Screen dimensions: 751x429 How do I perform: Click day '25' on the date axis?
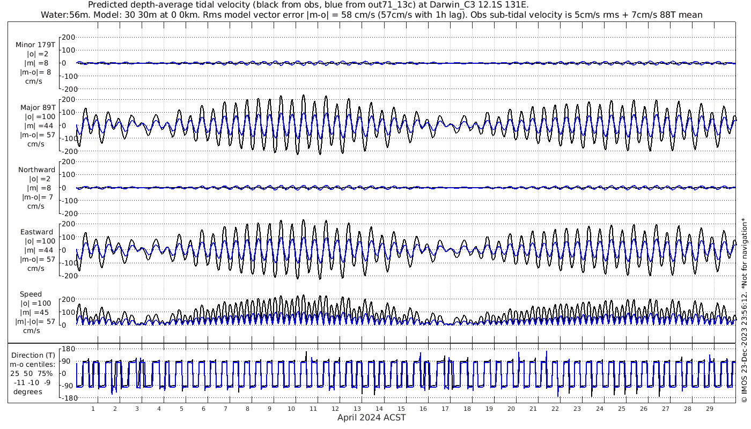tap(621, 409)
